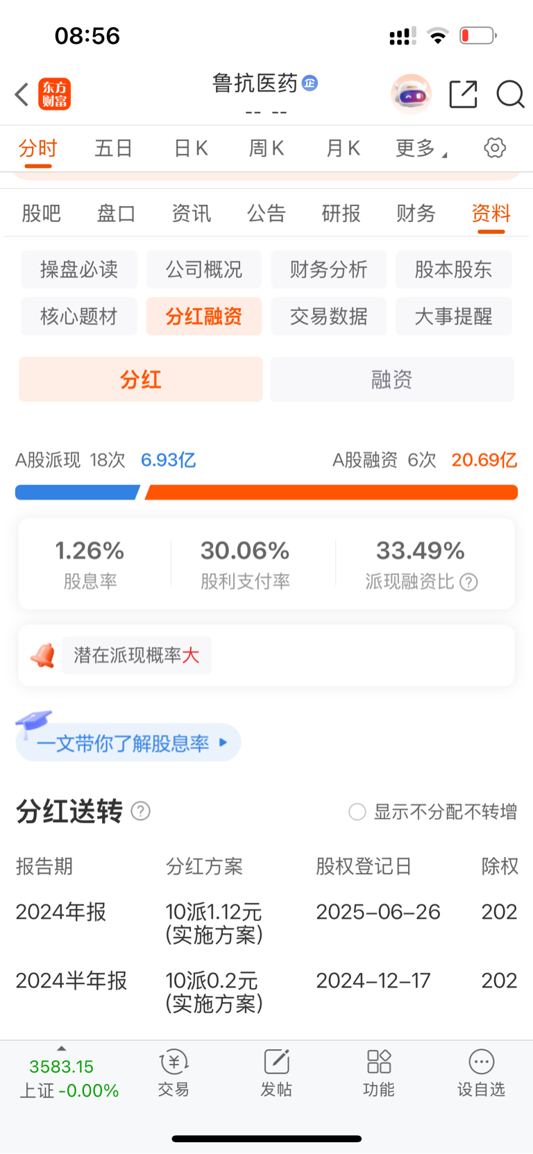Tap the 交易 trade icon
The height and width of the screenshot is (1154, 533).
point(174,1072)
